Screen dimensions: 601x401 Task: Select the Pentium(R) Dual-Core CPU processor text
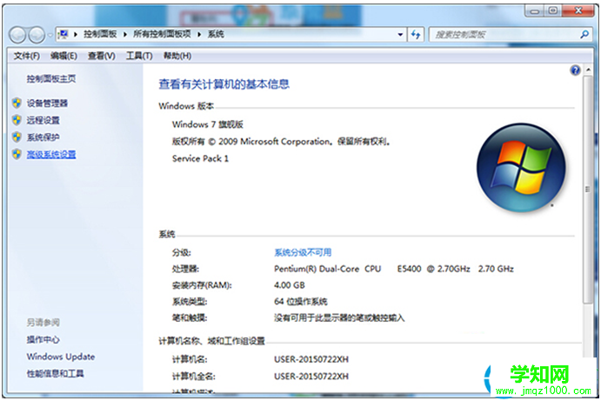(x=394, y=269)
